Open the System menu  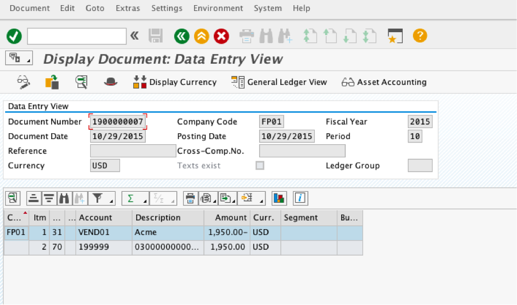coord(268,8)
